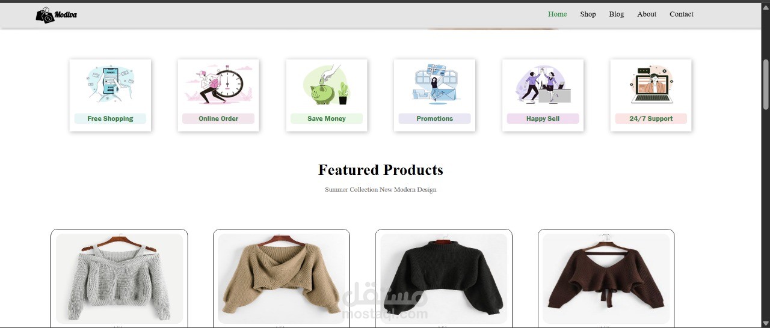
Task: Click the vertical page scrollbar thumb
Action: [766, 84]
